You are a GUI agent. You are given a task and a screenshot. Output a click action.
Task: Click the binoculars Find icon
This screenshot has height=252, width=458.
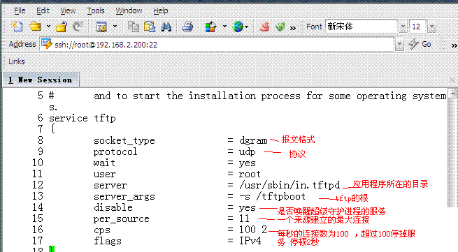(x=166, y=27)
